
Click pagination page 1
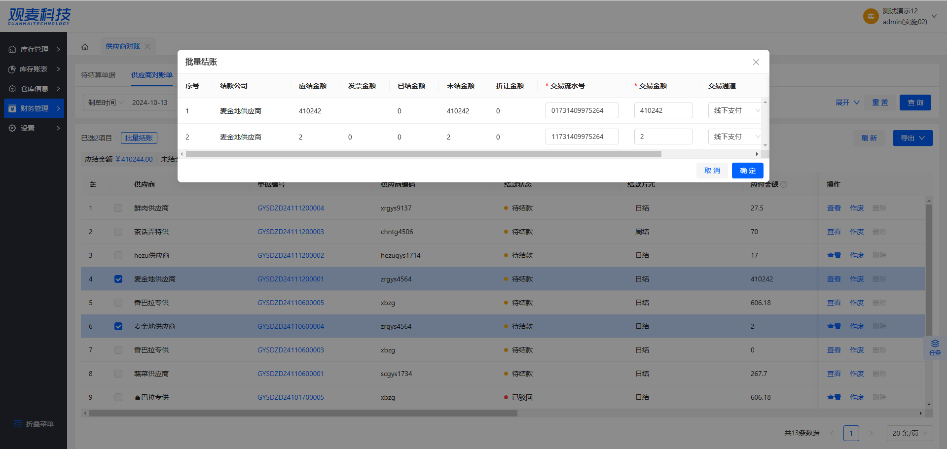(x=851, y=433)
